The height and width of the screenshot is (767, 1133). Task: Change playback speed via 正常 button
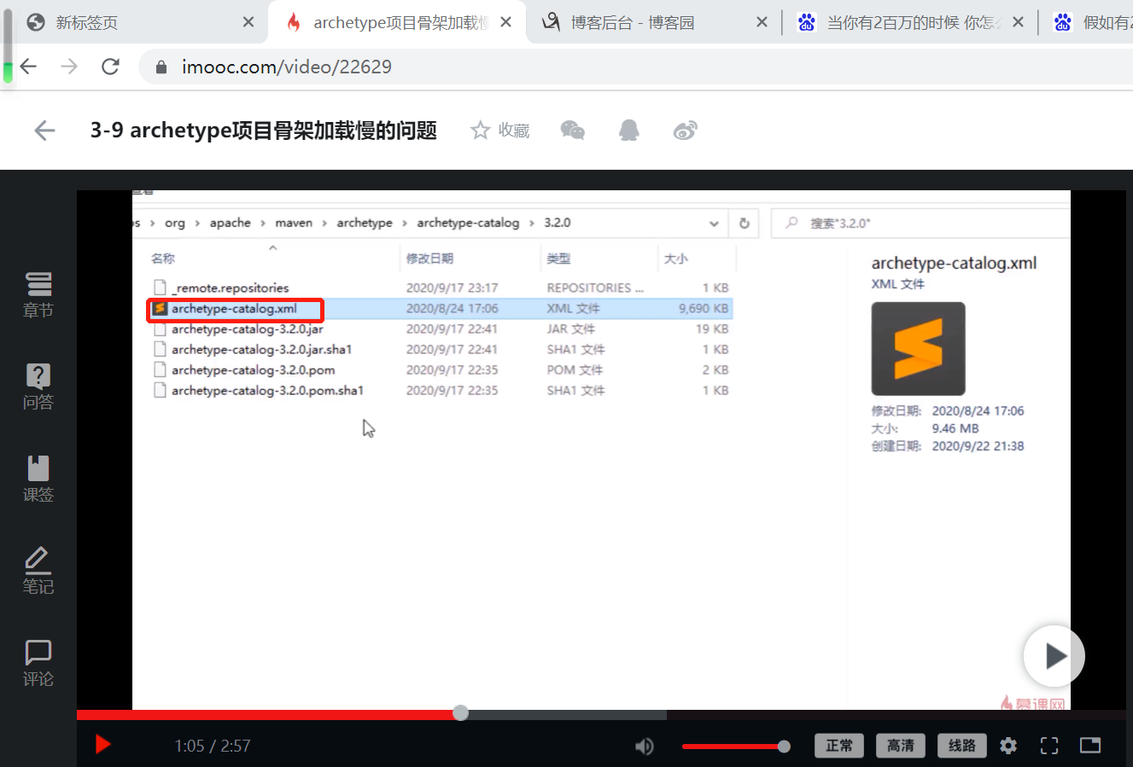pos(839,746)
